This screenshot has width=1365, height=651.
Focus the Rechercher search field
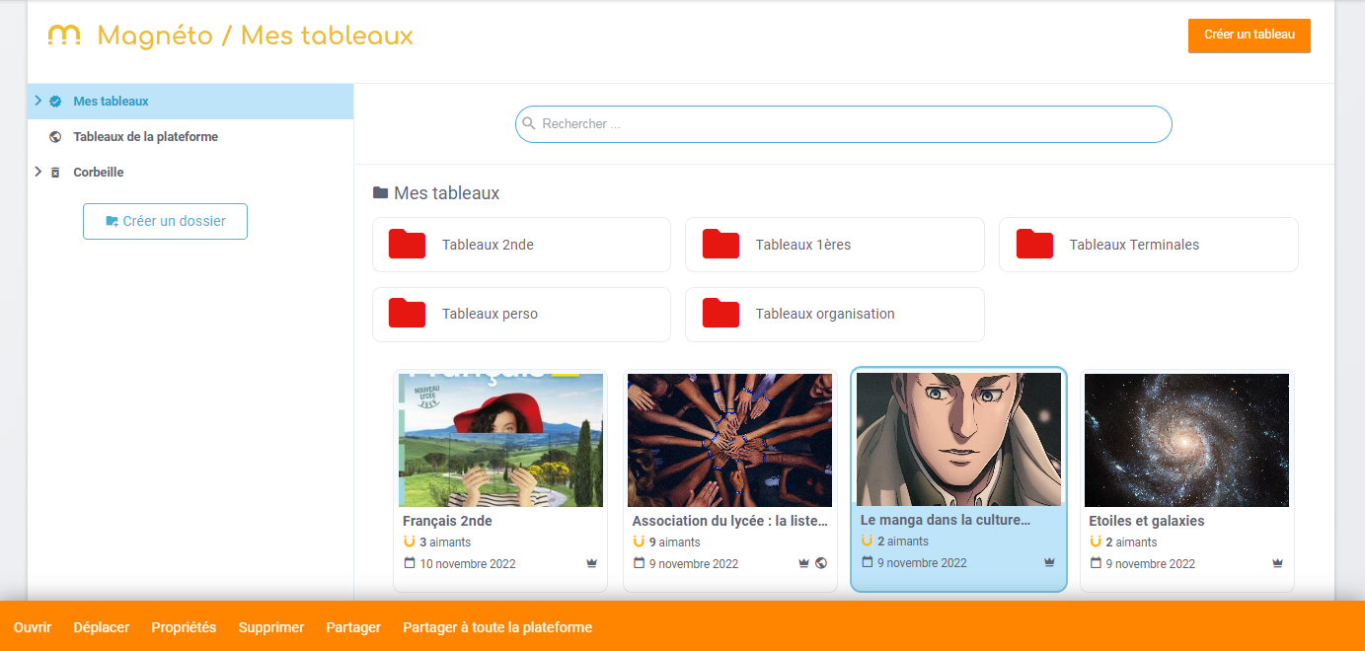844,124
